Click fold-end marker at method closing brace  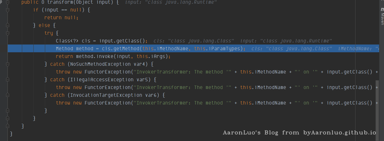pos(7,126)
